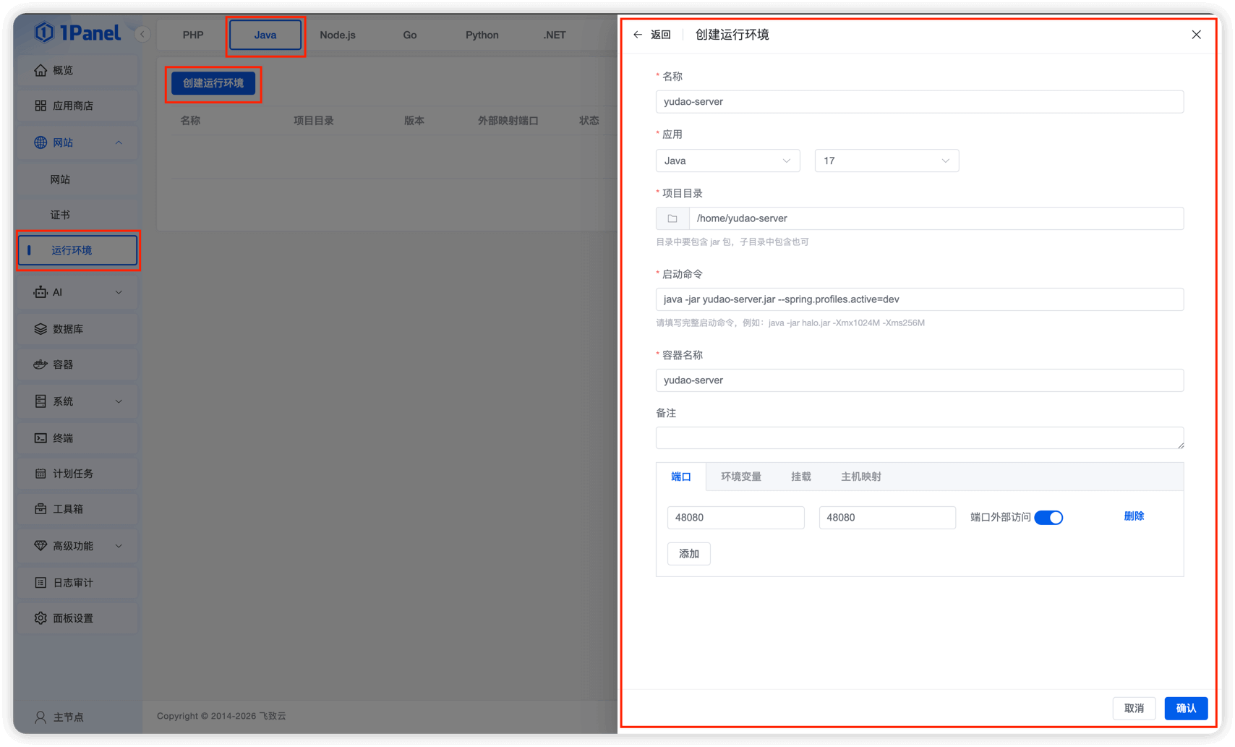Click the gear icon for 面板设置

click(x=40, y=618)
